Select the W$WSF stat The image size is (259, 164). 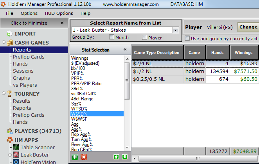(x=97, y=119)
